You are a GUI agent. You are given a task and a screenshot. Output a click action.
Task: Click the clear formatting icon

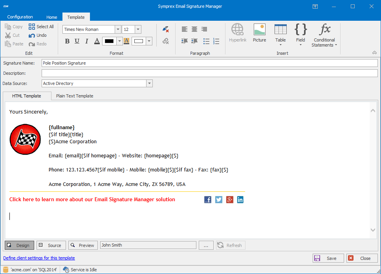pyautogui.click(x=165, y=29)
